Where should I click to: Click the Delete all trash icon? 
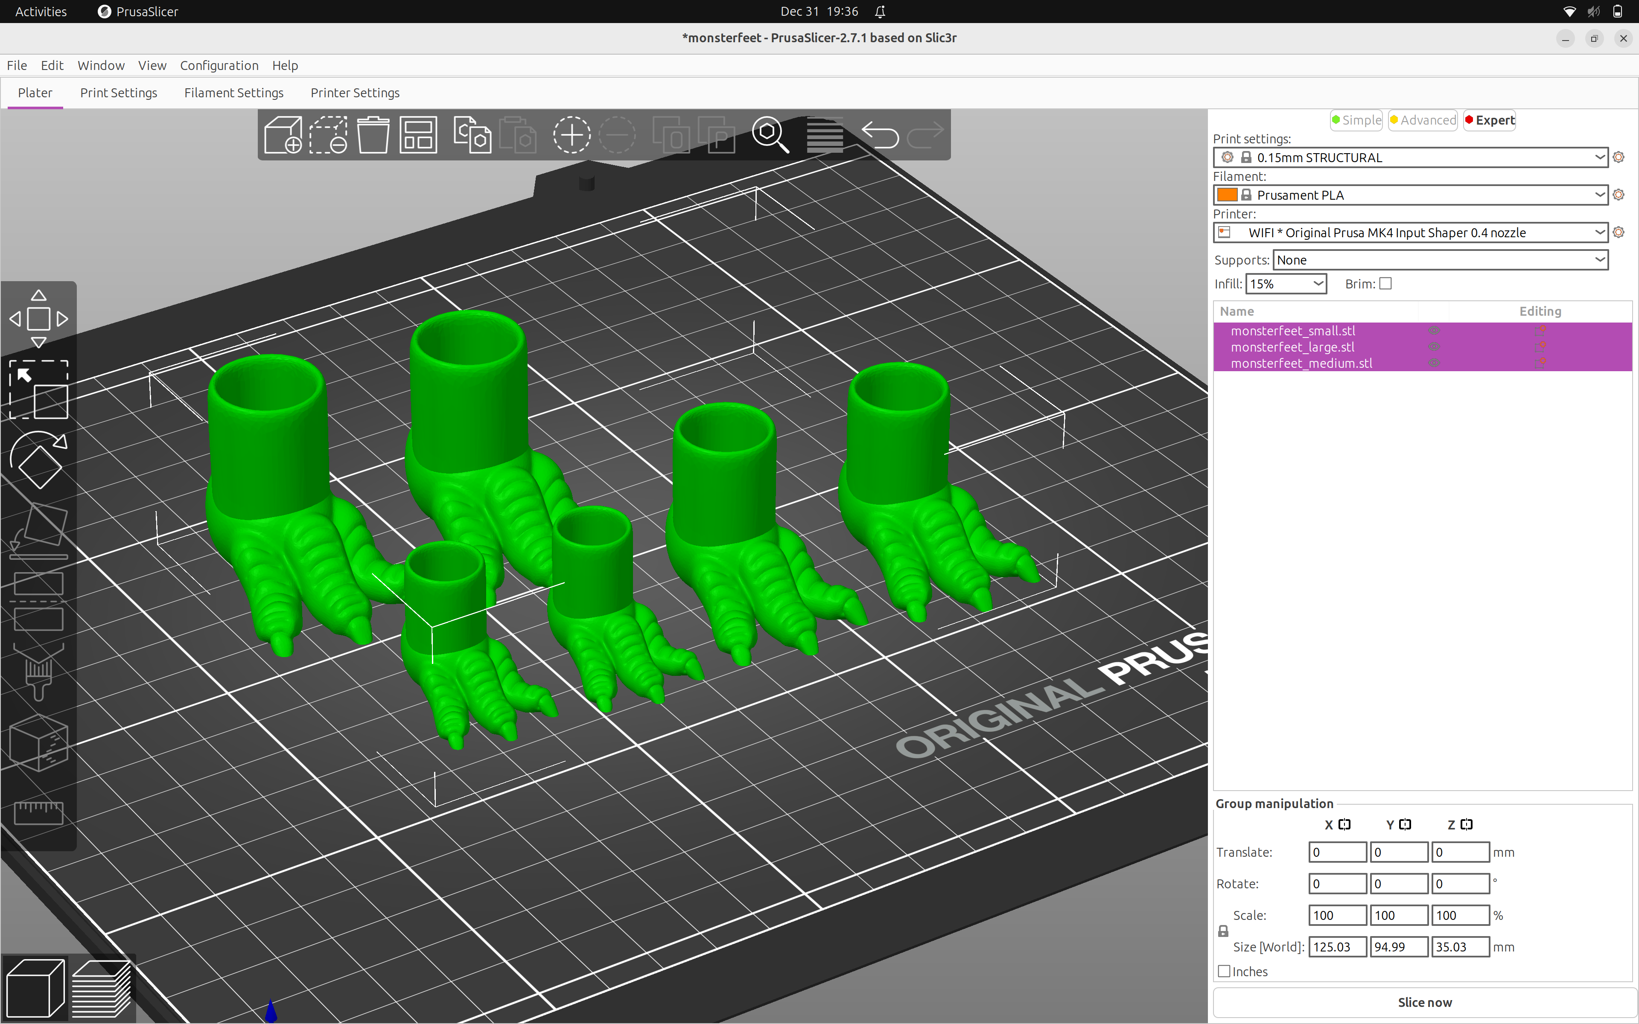pos(373,135)
